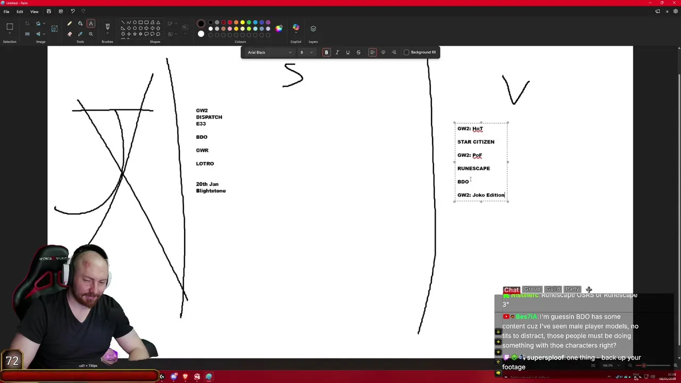The height and width of the screenshot is (383, 681).
Task: Open the File menu
Action: pyautogui.click(x=6, y=11)
